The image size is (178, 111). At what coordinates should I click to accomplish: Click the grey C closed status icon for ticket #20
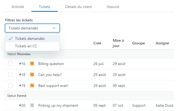coord(32,105)
